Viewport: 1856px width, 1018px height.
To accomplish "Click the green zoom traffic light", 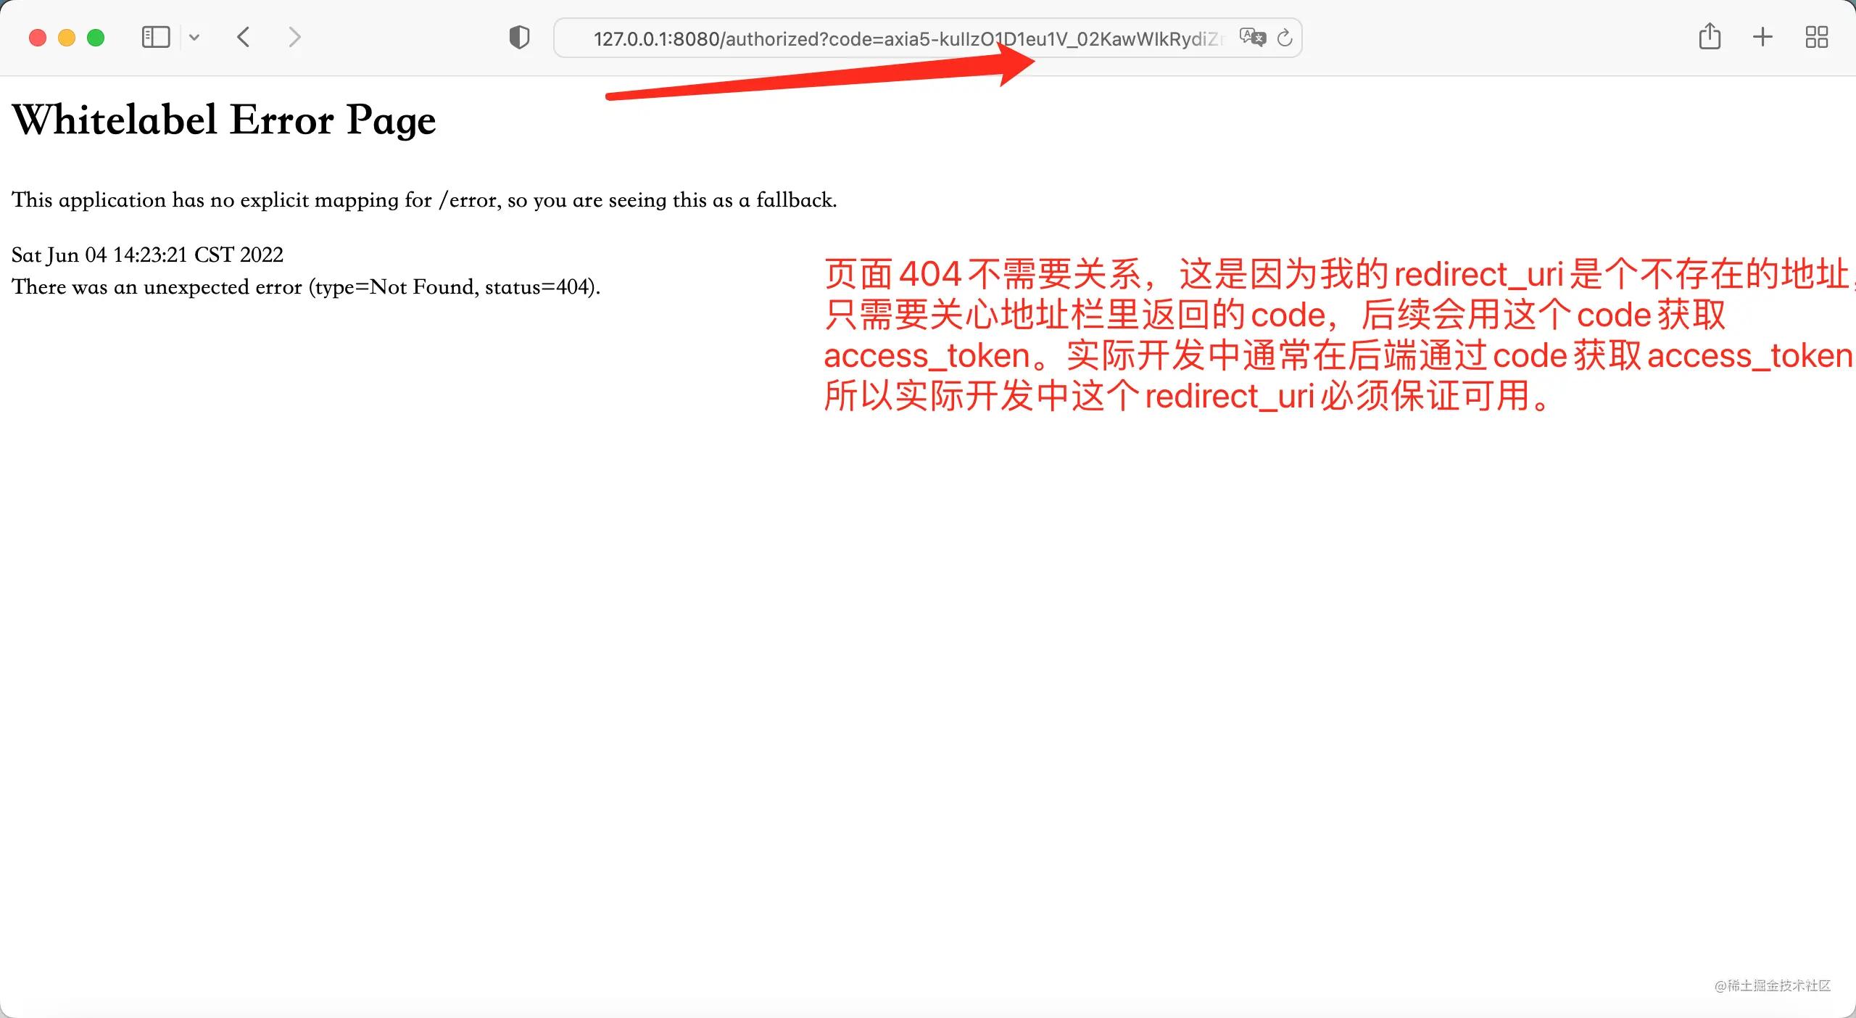I will [x=96, y=37].
